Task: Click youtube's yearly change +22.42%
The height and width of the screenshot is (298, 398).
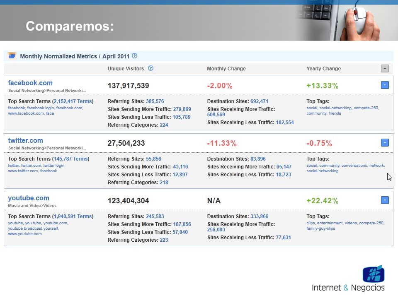Action: pos(323,201)
